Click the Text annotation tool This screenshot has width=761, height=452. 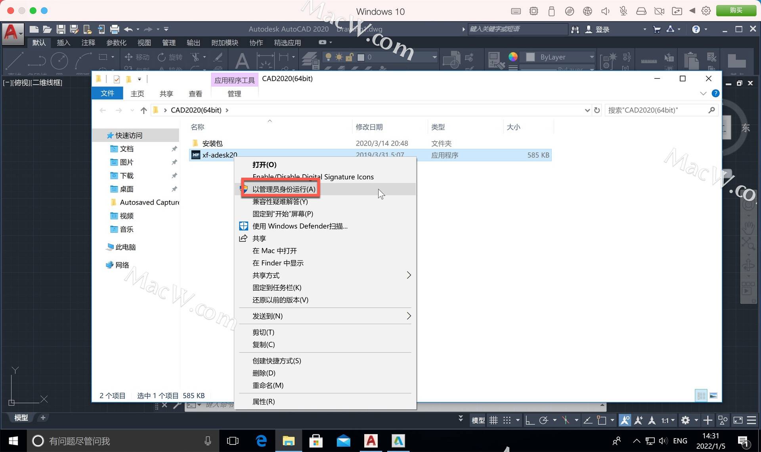coord(242,60)
